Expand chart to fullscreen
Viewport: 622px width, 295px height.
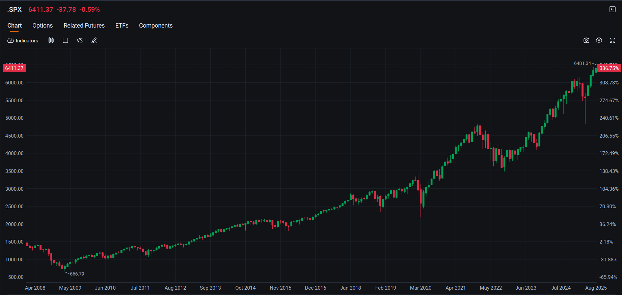point(613,40)
